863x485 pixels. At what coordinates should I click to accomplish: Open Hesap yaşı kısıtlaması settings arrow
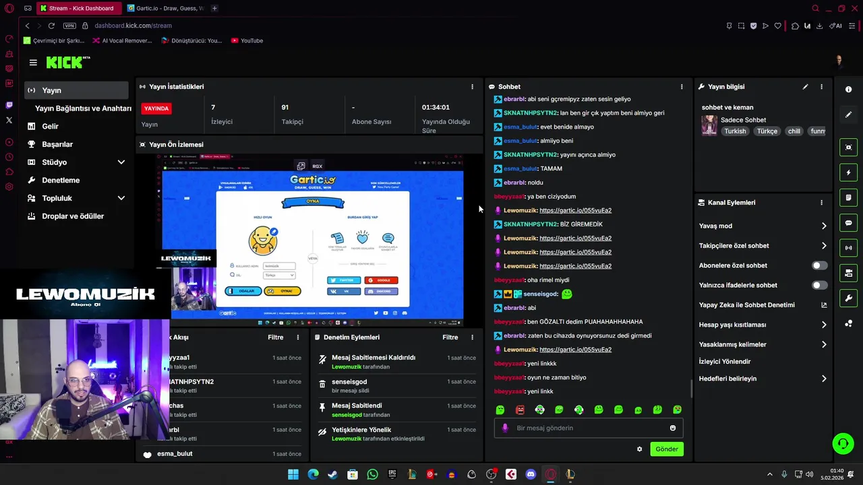point(824,325)
